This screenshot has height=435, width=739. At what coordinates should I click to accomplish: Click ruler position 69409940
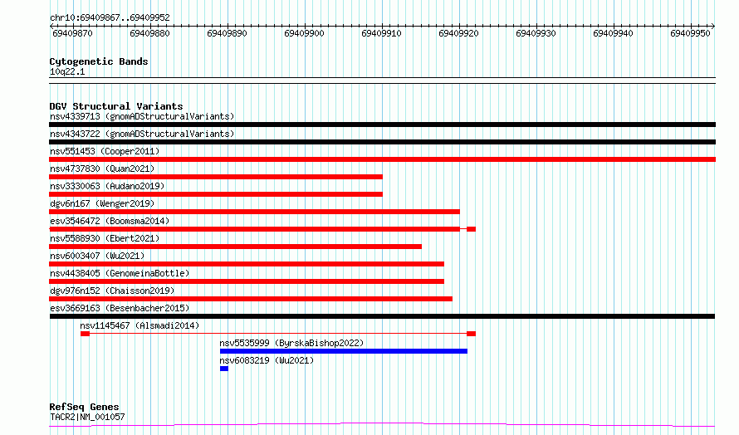click(613, 33)
